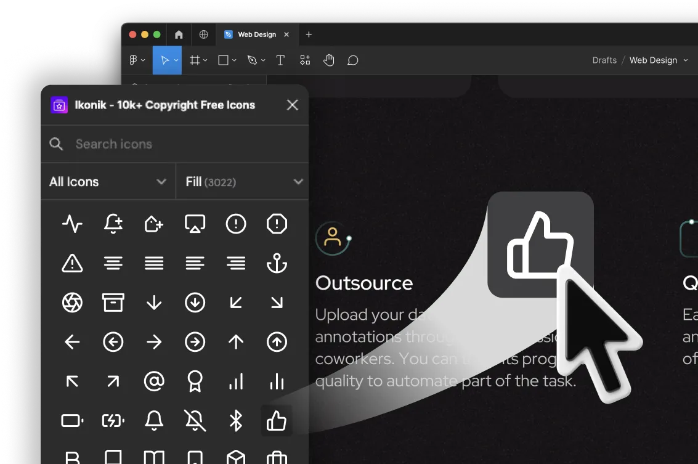Screen dimensions: 698x464
Task: Select the Text tool
Action: click(280, 60)
